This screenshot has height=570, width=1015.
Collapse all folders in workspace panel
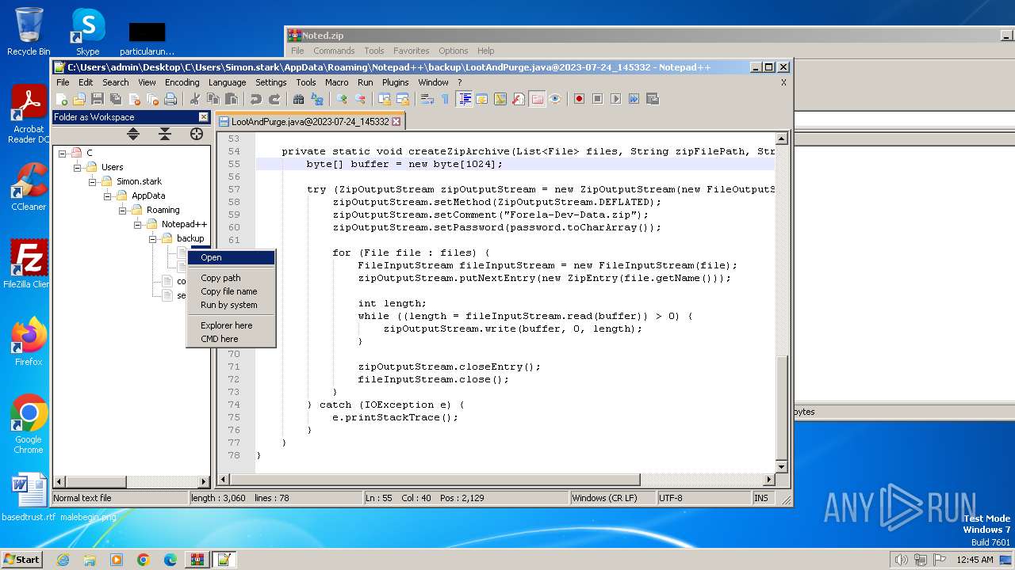[x=165, y=134]
